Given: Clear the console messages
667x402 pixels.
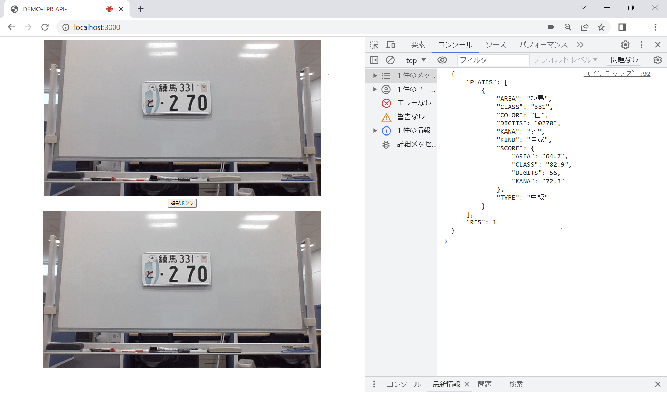Looking at the screenshot, I should pyautogui.click(x=390, y=60).
